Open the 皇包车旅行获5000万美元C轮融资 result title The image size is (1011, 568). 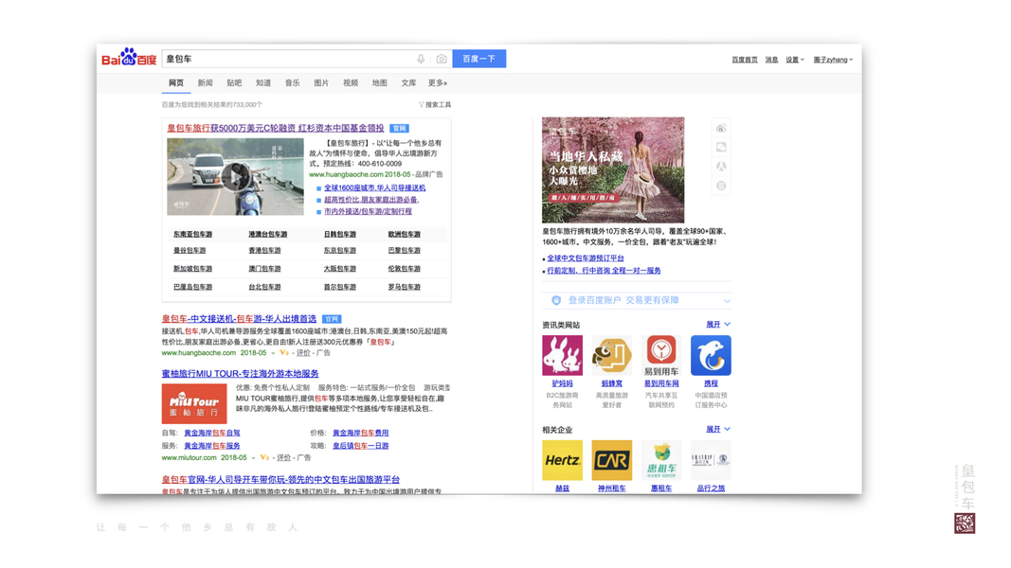click(276, 128)
